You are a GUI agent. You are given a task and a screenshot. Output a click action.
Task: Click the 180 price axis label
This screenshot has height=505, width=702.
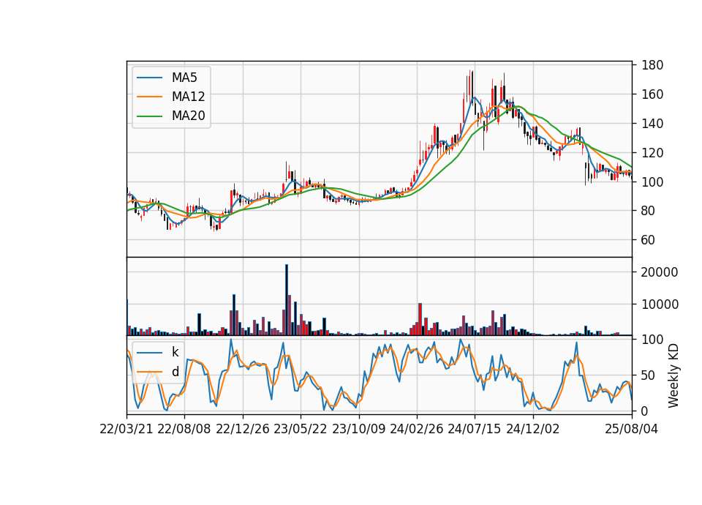(652, 65)
